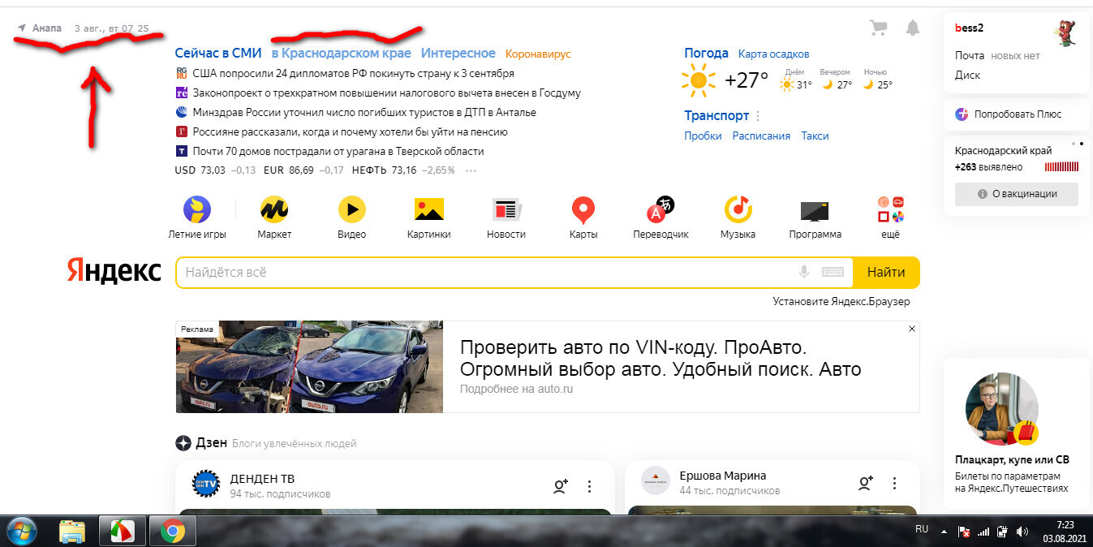1093x547 pixels.
Task: Activate voice search microphone icon
Action: (804, 273)
